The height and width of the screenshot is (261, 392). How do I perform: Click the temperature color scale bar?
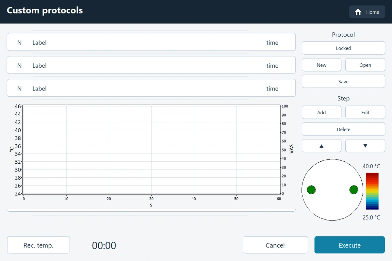coord(372,191)
